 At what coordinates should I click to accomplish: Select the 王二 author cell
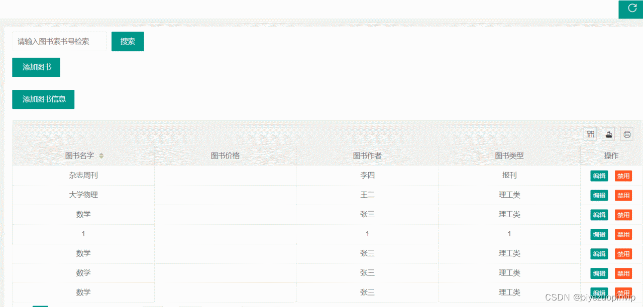367,195
